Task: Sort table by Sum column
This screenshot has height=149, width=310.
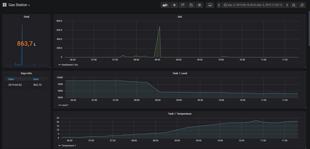Action: 36,79
